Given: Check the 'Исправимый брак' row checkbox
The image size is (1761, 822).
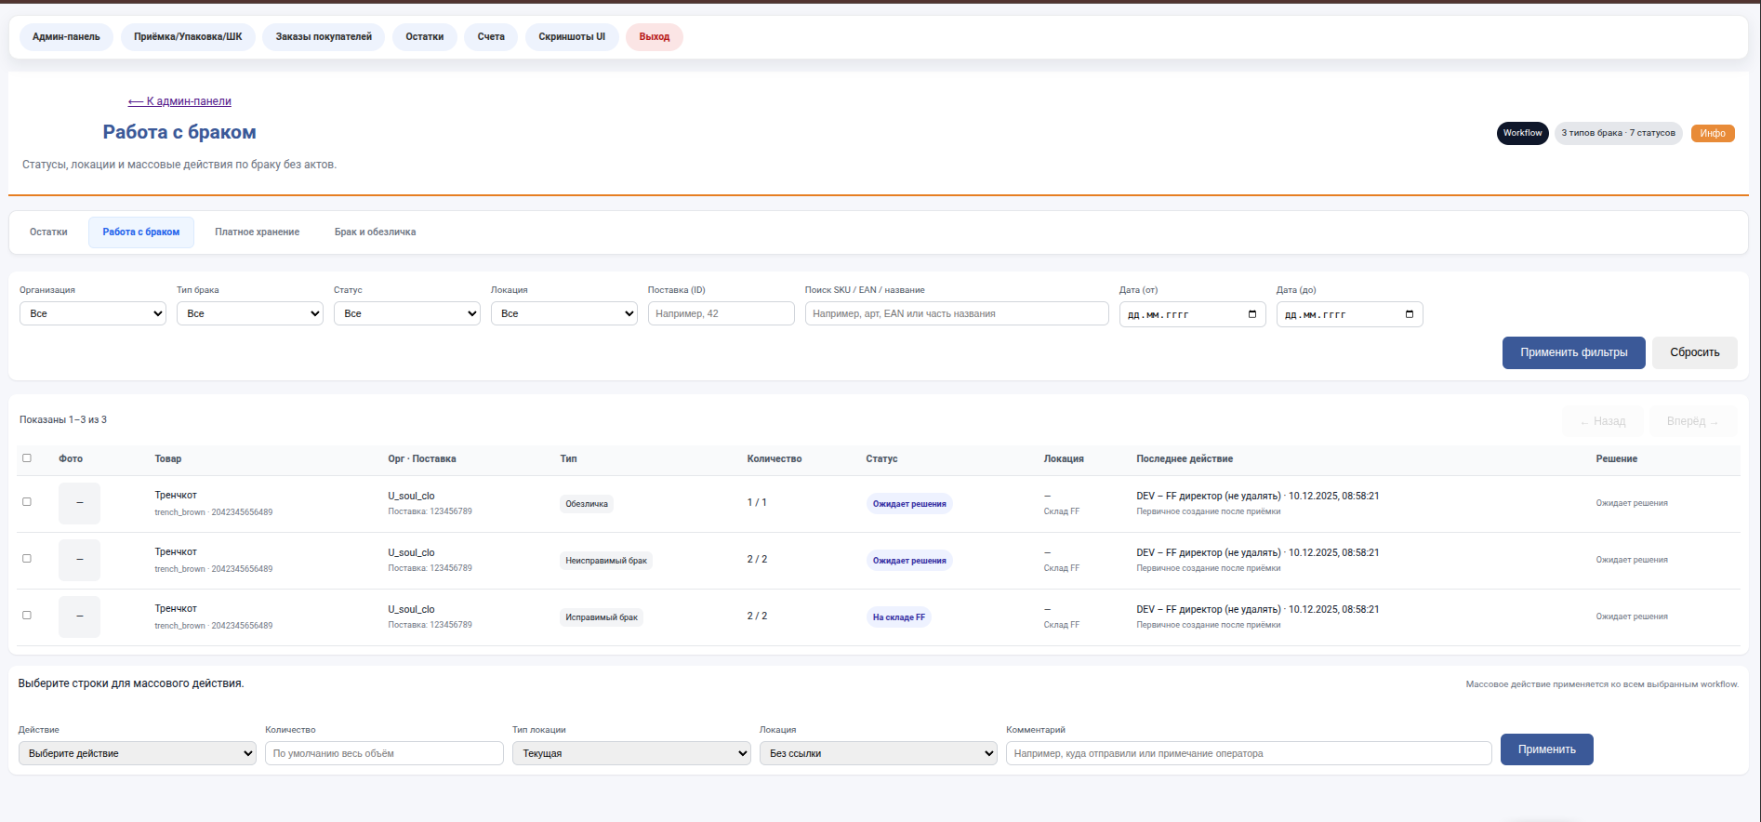Looking at the screenshot, I should click(x=27, y=616).
